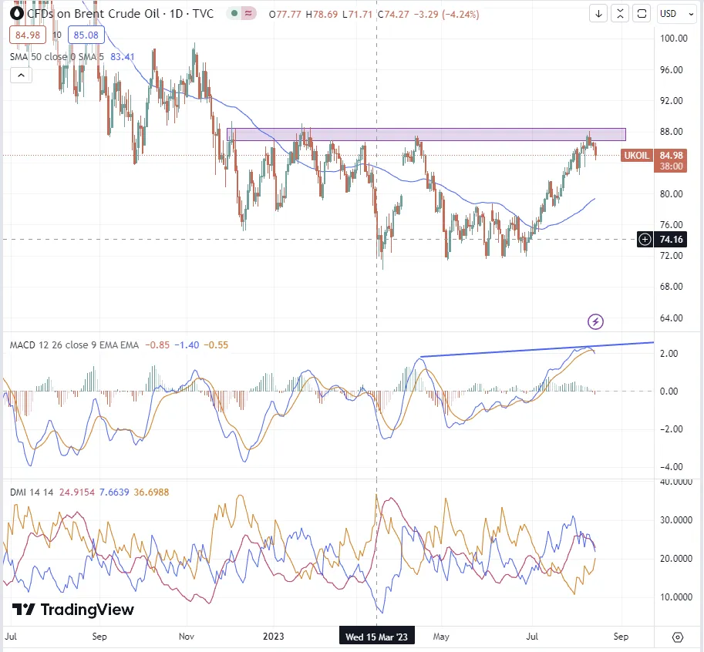Image resolution: width=704 pixels, height=652 pixels.
Task: Click the change -3.29 (-4.24%) readout
Action: tap(446, 15)
